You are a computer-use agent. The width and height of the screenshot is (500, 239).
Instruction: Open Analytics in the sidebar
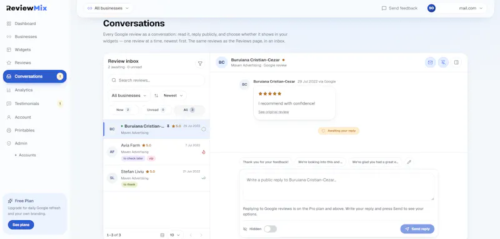35,90
